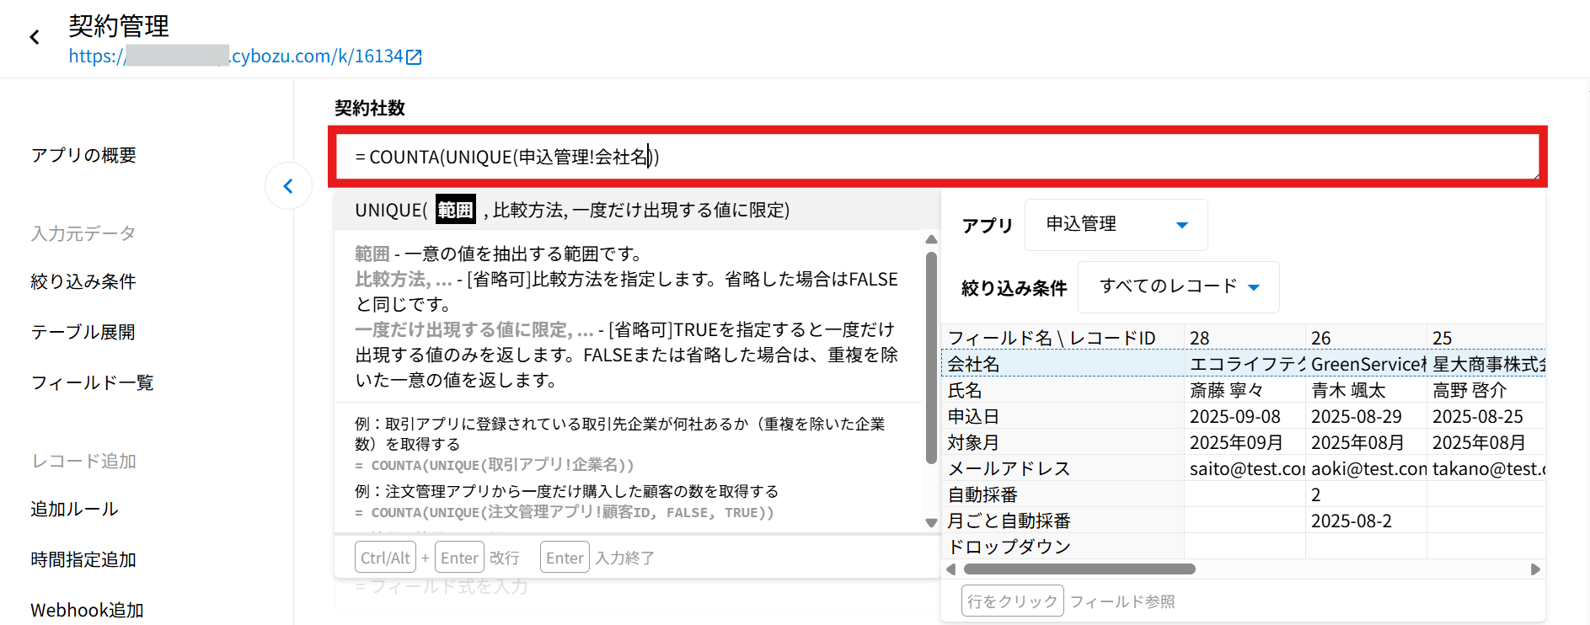
Task: Select 絞り込み条件 in the left menu
Action: coord(83,281)
